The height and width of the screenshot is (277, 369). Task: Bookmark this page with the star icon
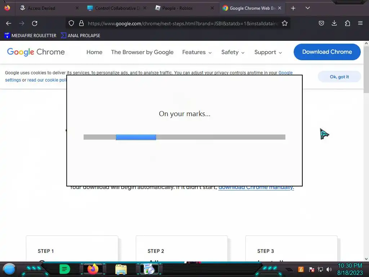[285, 23]
